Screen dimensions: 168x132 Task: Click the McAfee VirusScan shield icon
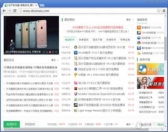[76, 94]
